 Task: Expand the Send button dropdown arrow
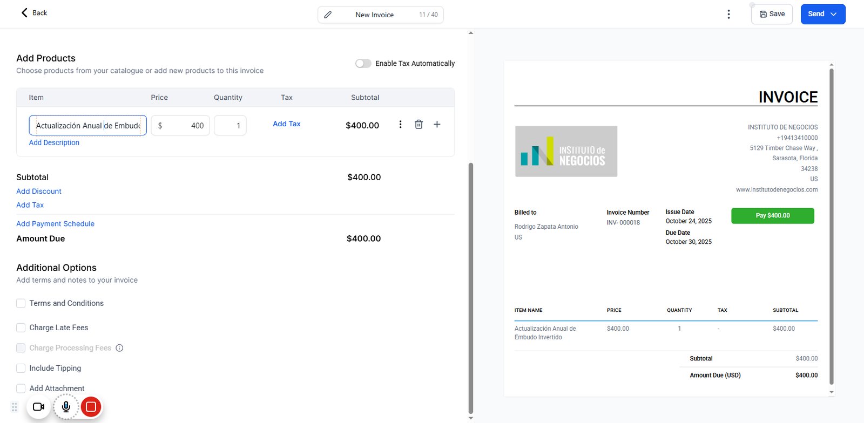point(834,14)
